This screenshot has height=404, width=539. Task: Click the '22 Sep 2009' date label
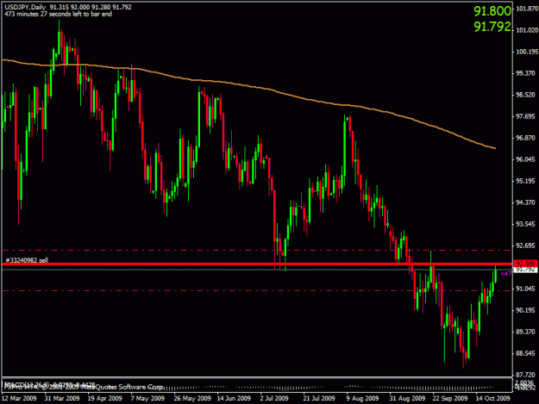click(450, 398)
